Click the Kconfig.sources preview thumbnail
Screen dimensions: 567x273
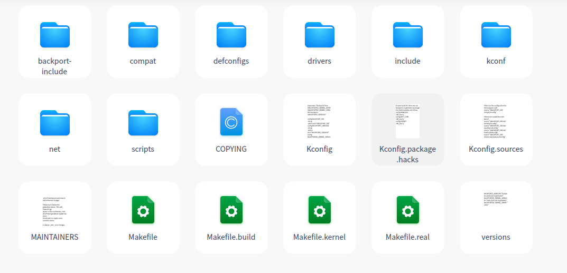pyautogui.click(x=496, y=122)
